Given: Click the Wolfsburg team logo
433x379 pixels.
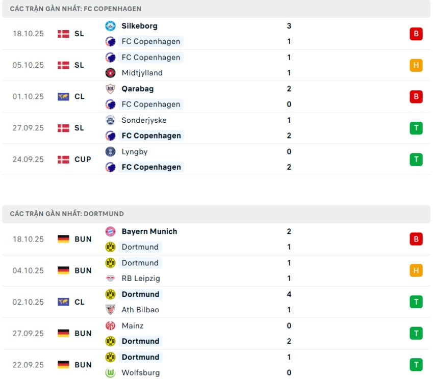Looking at the screenshot, I should [x=110, y=372].
